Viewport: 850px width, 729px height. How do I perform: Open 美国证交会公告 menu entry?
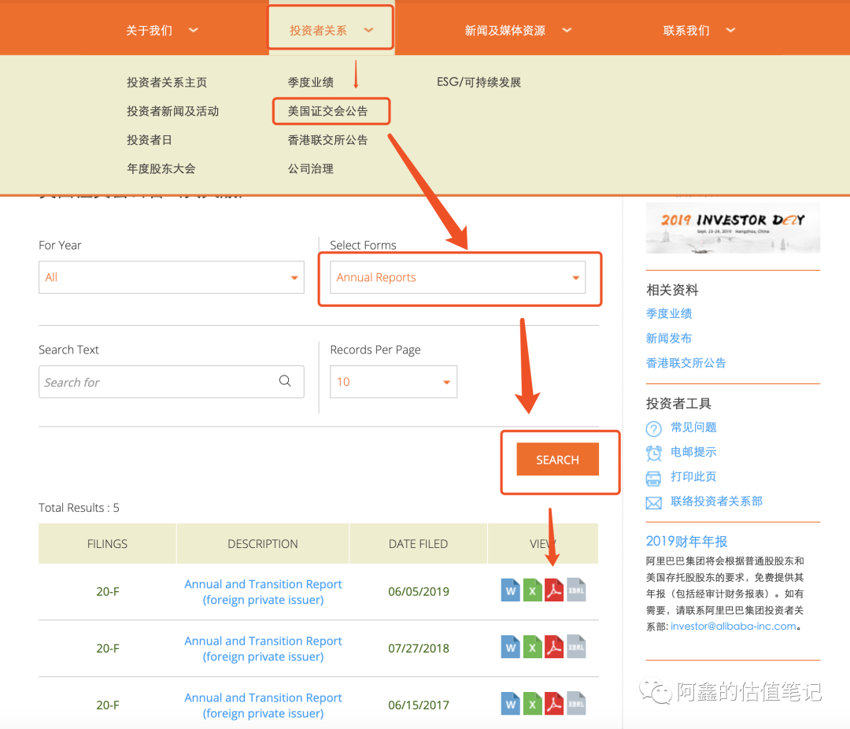pyautogui.click(x=328, y=111)
